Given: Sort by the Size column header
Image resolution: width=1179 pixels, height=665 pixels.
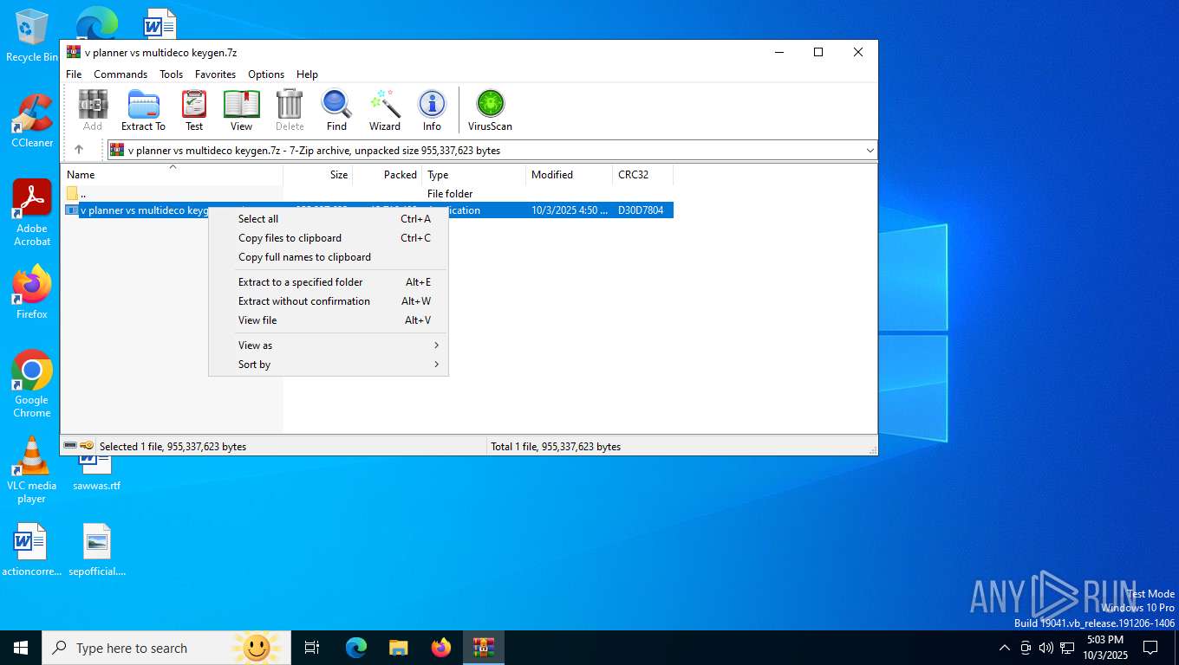Looking at the screenshot, I should tap(318, 175).
